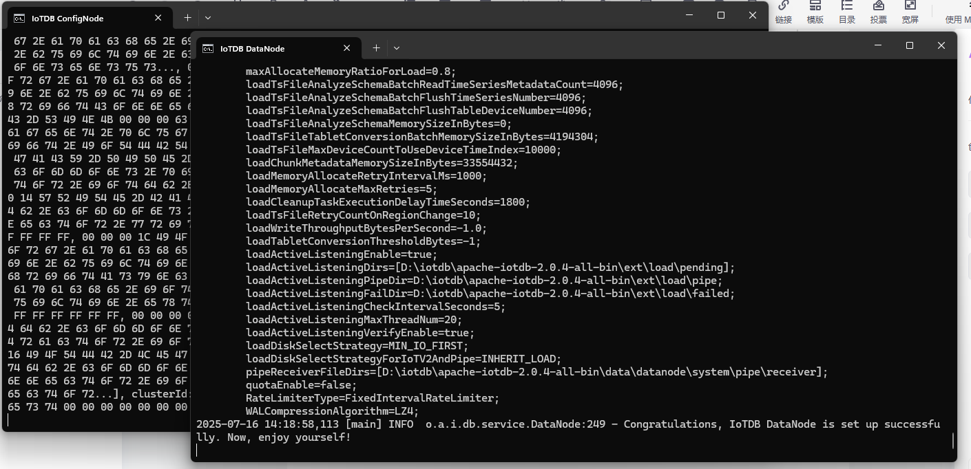971x469 pixels.
Task: Click the loadCleanupTaskExecutionDelayTimeSeconds=1800 line
Action: click(388, 202)
